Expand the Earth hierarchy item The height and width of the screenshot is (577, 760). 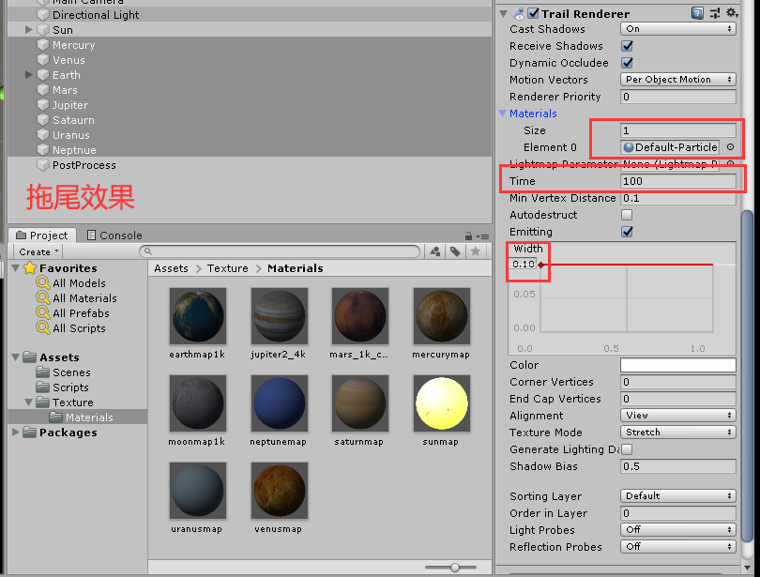pos(28,75)
